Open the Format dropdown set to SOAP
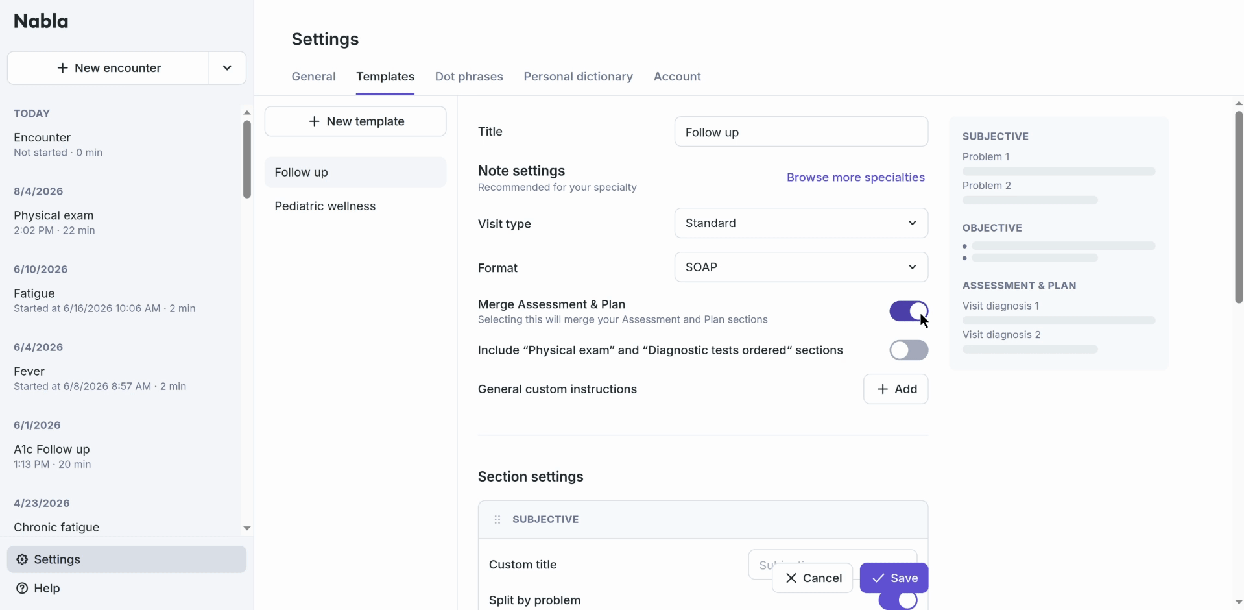Image resolution: width=1244 pixels, height=610 pixels. pyautogui.click(x=801, y=267)
